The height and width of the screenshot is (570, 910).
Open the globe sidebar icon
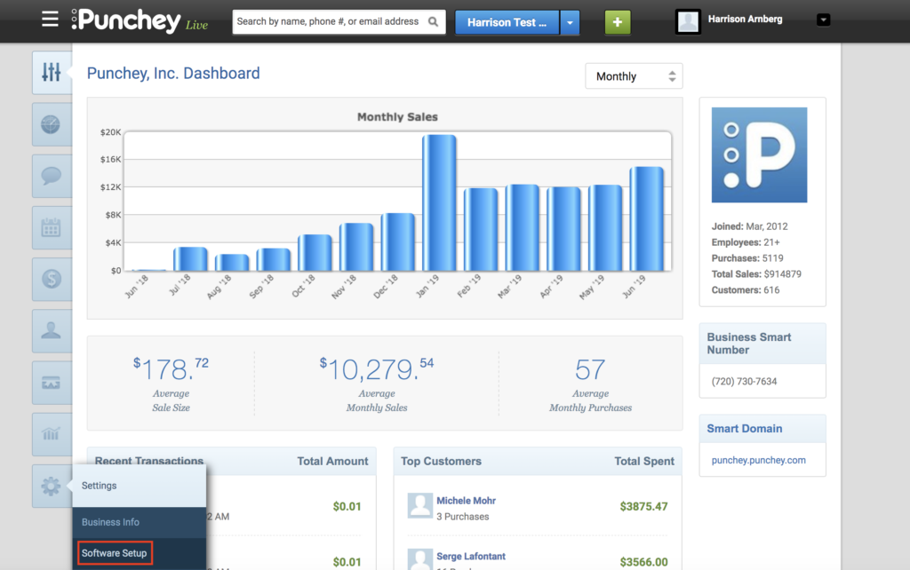[51, 124]
